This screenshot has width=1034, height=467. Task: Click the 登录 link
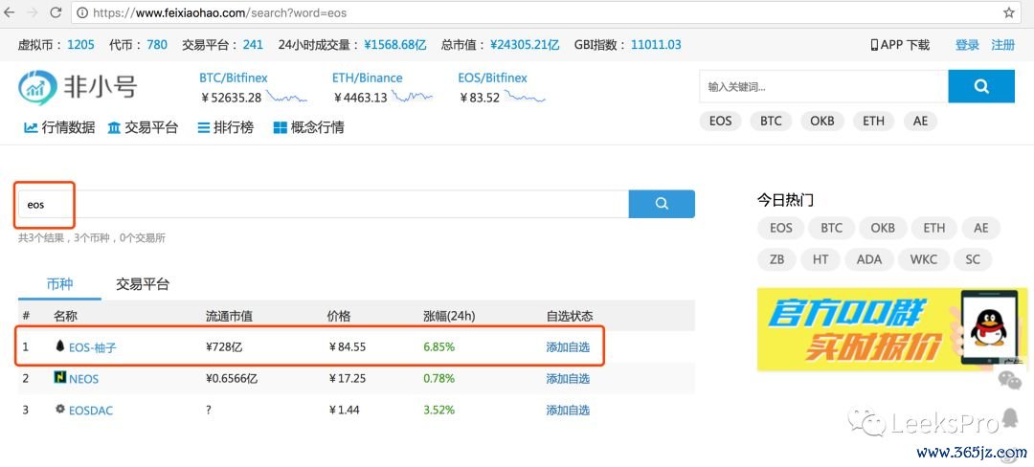pyautogui.click(x=967, y=45)
